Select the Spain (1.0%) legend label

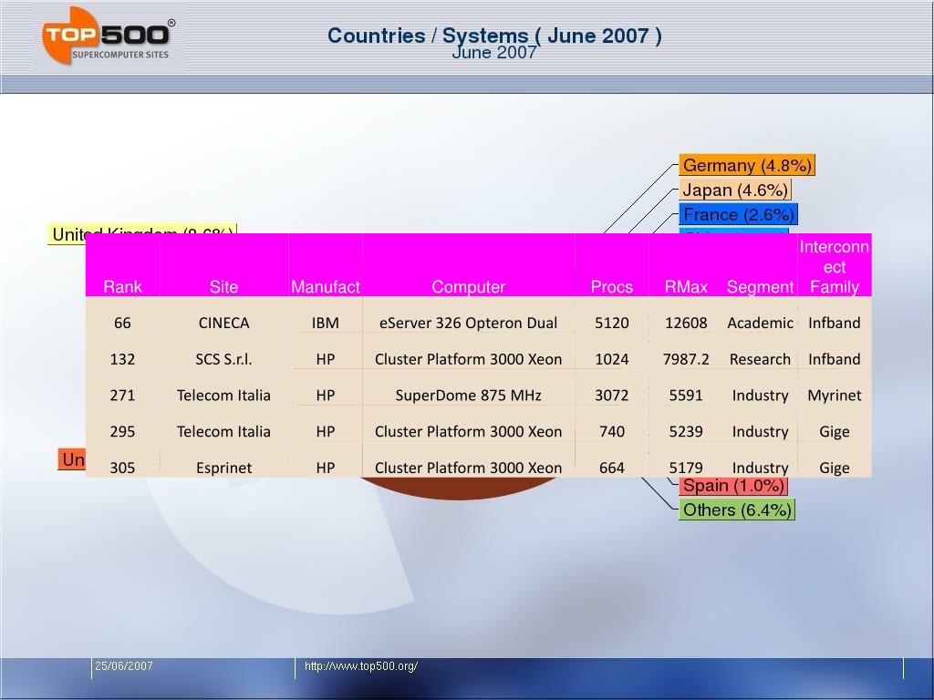pos(733,486)
